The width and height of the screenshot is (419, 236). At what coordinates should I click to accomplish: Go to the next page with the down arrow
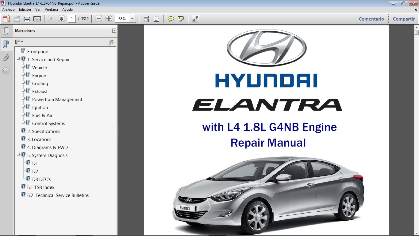tap(61, 19)
